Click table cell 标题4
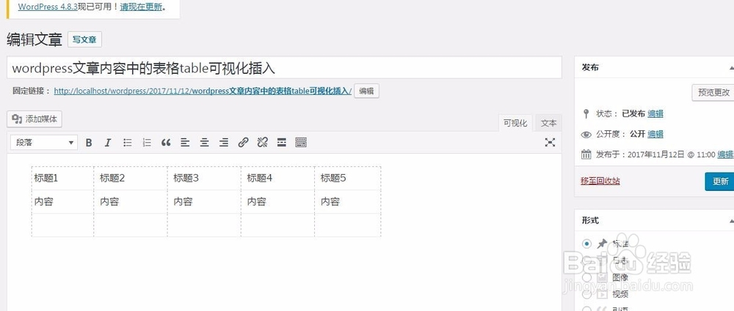This screenshot has width=734, height=311. coord(277,179)
